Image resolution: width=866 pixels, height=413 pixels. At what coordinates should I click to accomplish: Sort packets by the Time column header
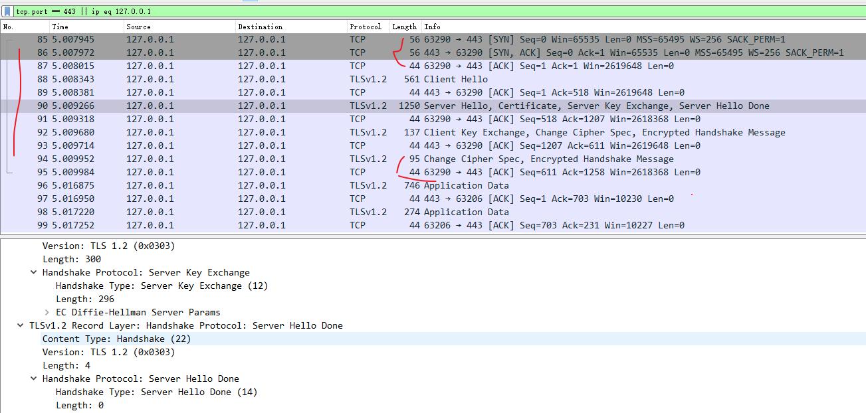point(60,27)
